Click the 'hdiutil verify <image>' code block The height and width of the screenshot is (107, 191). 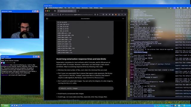point(86,88)
